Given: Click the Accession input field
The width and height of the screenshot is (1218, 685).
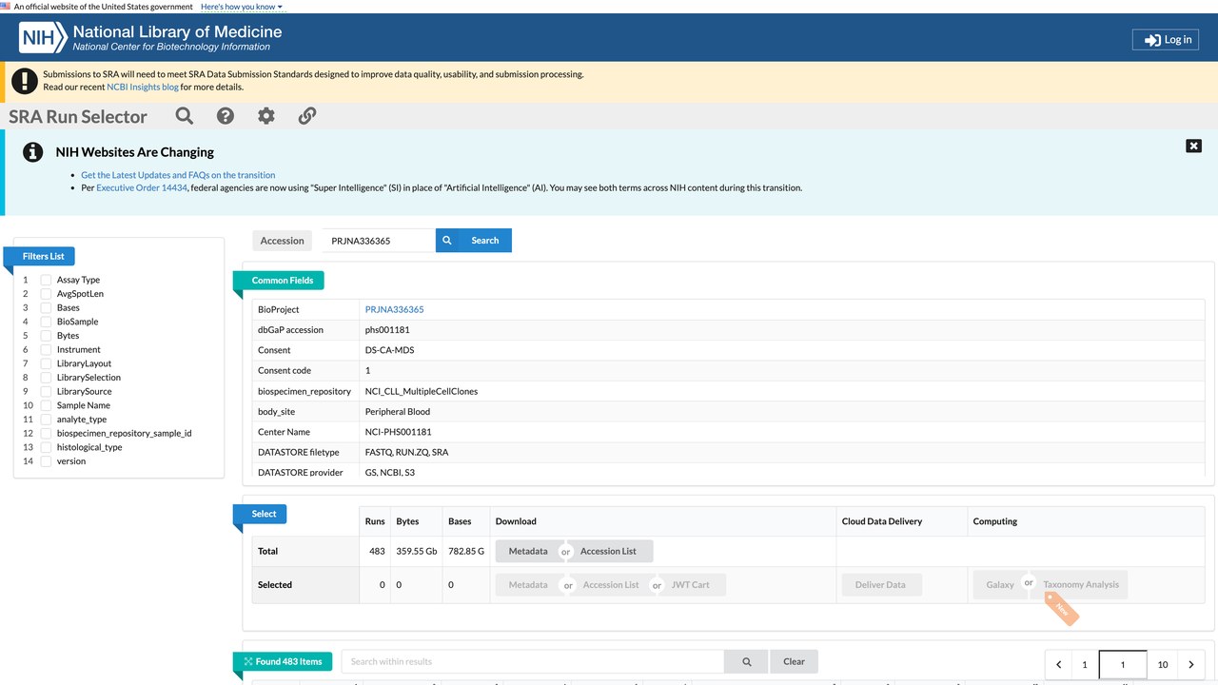Looking at the screenshot, I should pos(378,241).
